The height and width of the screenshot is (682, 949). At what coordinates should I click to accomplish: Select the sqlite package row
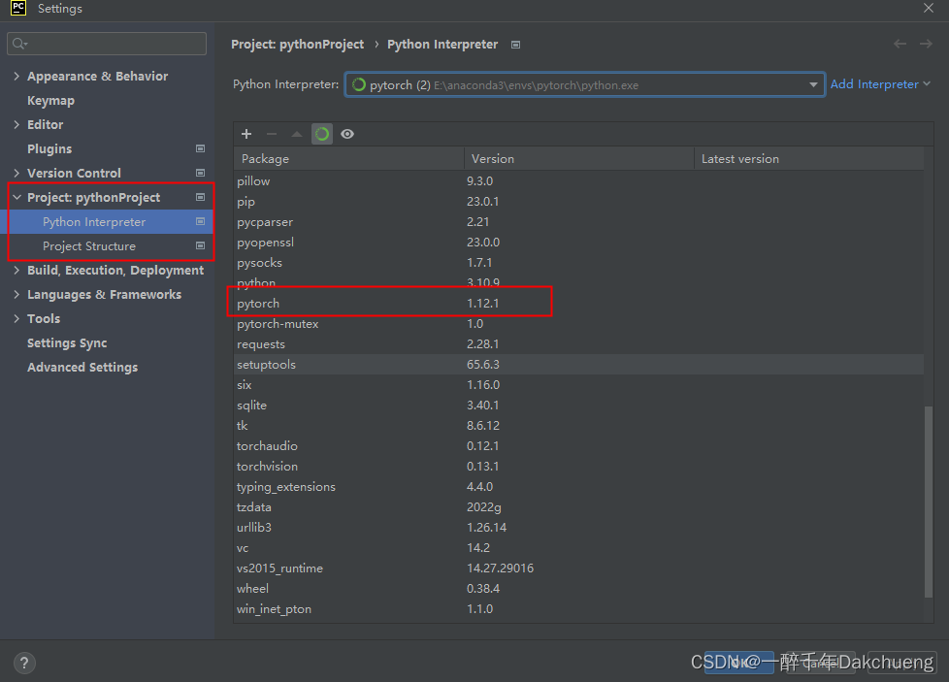[578, 405]
